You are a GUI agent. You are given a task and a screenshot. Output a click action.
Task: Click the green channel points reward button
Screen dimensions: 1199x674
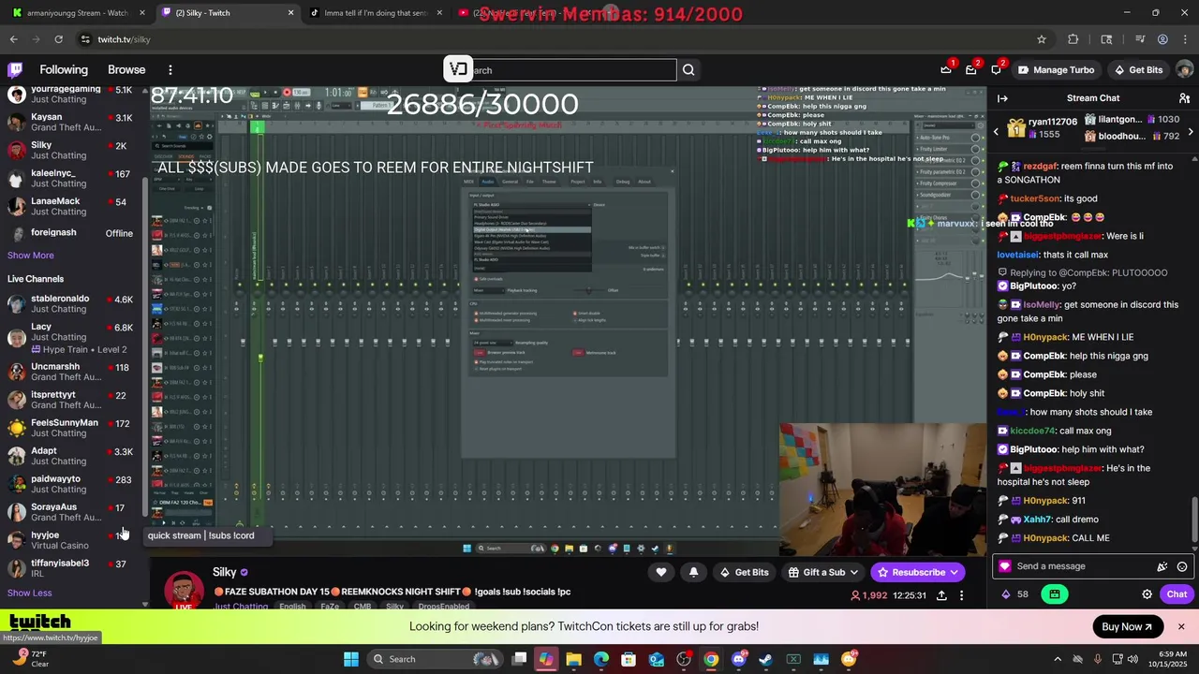tap(1055, 594)
